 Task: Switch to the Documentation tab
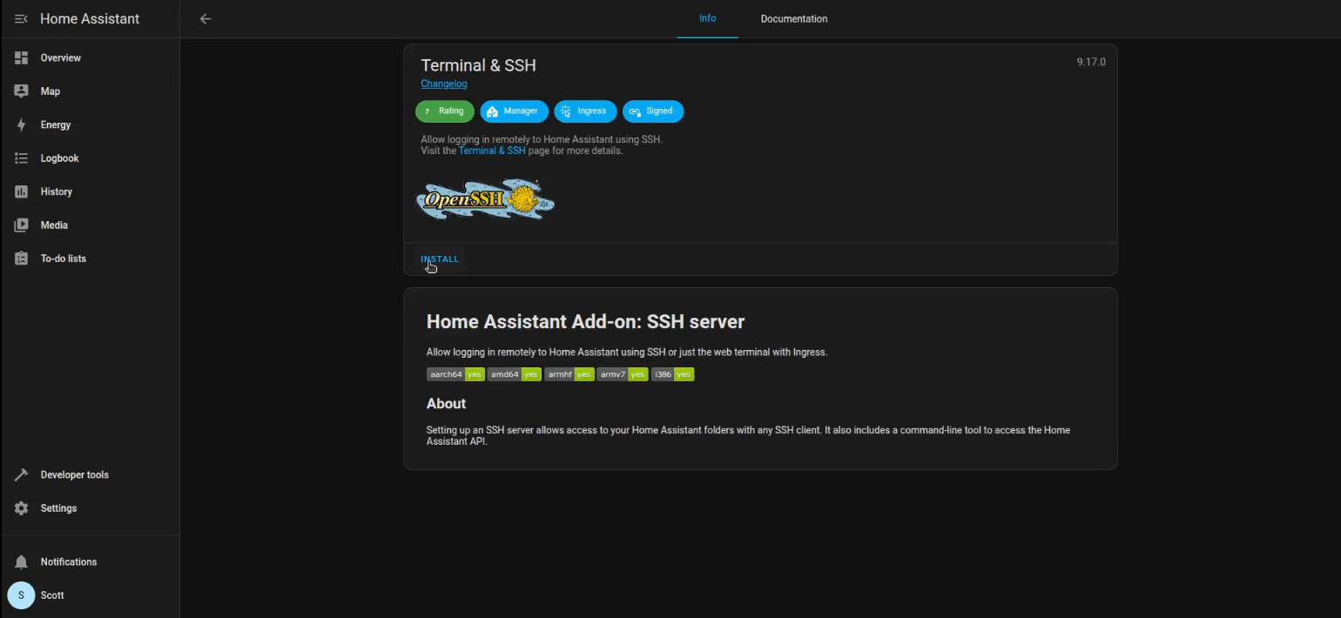[794, 18]
